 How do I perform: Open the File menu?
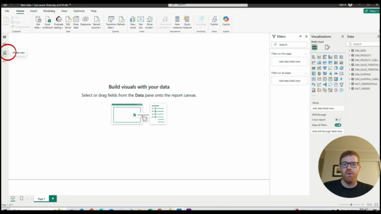click(7, 11)
